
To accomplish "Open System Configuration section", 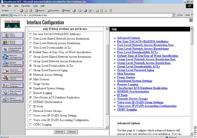I will pos(12,64).
